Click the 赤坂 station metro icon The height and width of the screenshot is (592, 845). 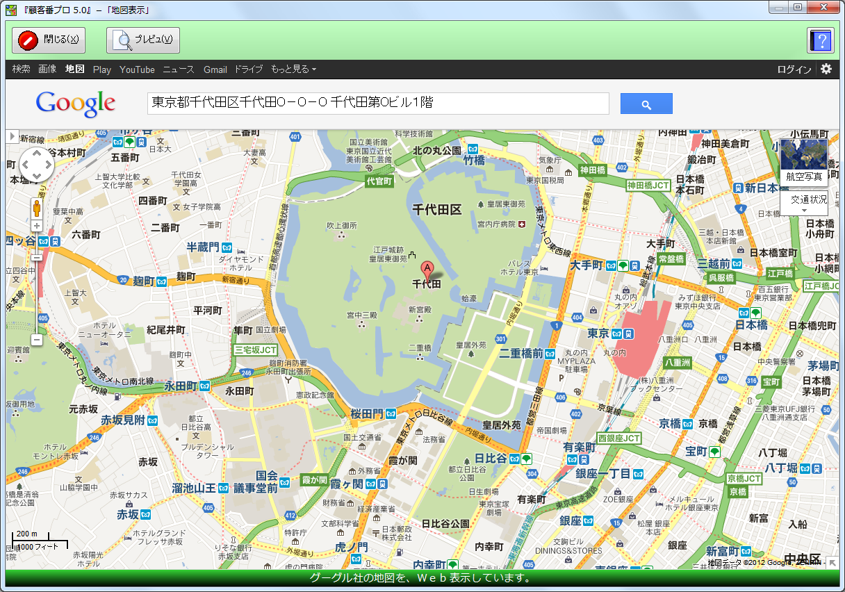point(146,515)
